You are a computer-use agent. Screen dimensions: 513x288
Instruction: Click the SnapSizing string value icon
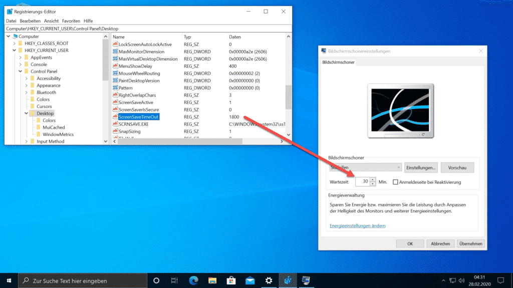tap(115, 131)
